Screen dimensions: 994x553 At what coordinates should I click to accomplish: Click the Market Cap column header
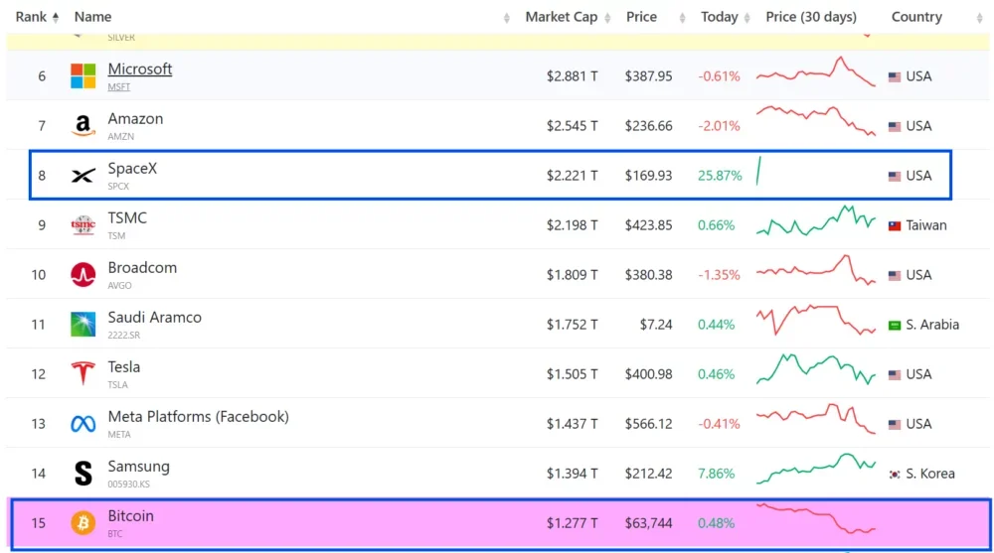(561, 17)
